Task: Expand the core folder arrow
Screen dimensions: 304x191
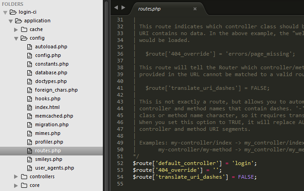Action: (x=16, y=186)
